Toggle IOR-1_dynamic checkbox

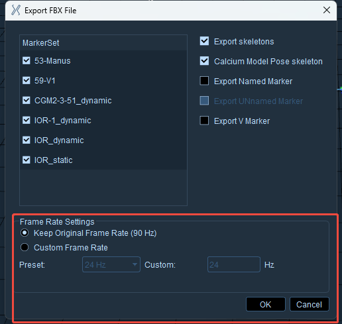pos(27,120)
